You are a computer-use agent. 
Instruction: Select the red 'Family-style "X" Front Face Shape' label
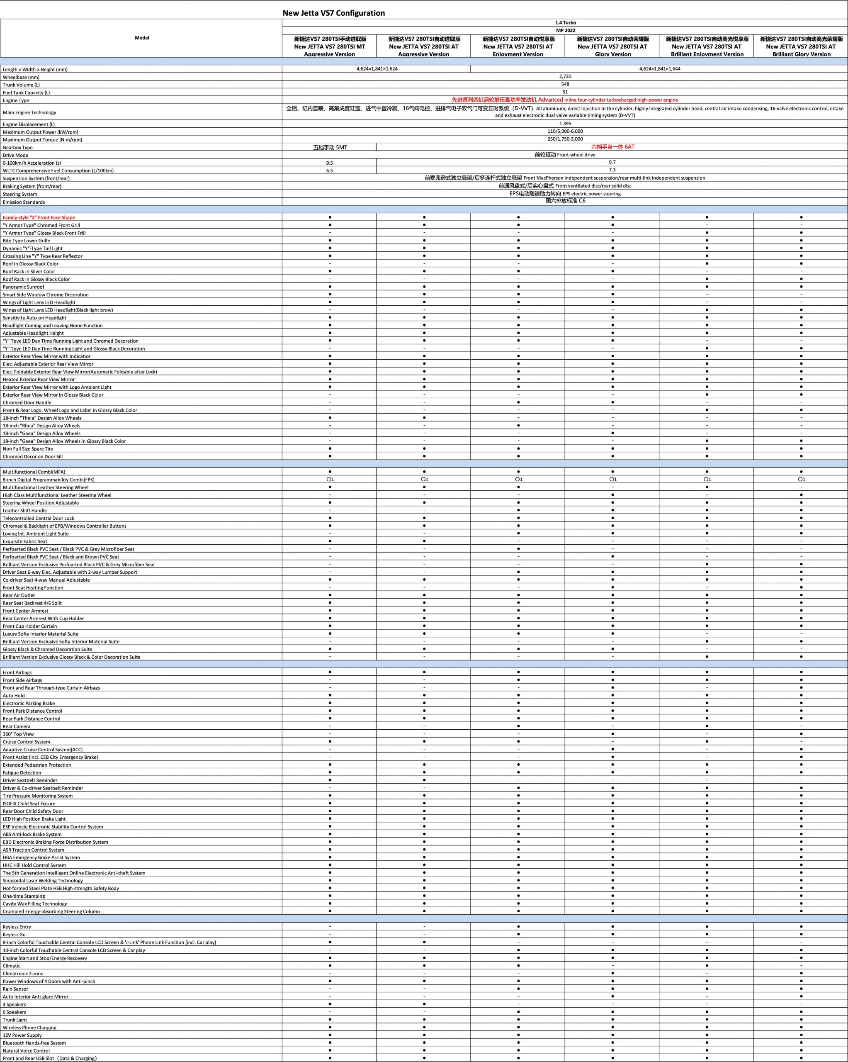[39, 217]
